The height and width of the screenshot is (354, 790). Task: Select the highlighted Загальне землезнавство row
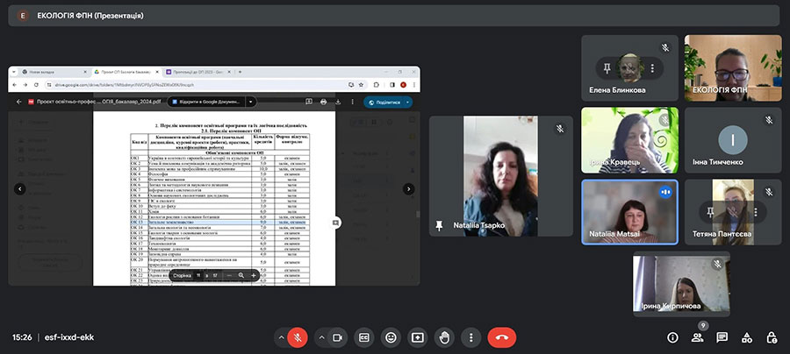pos(220,222)
